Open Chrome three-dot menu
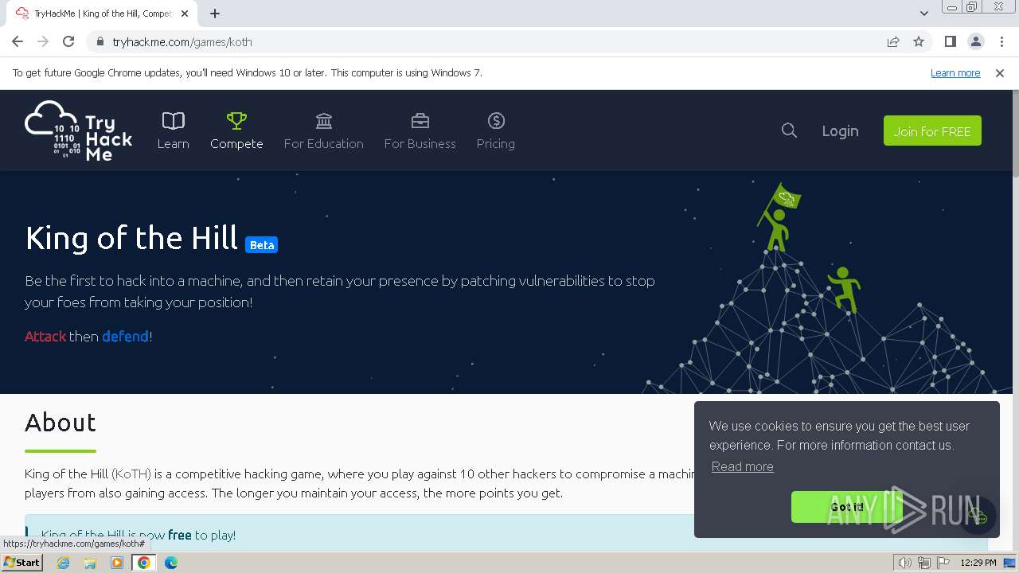 [1001, 41]
